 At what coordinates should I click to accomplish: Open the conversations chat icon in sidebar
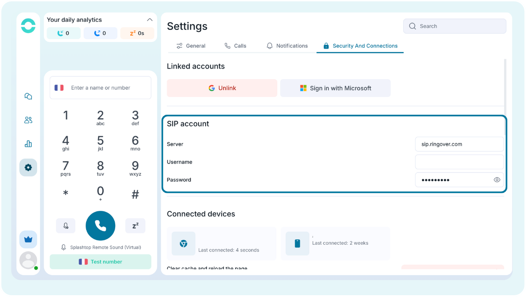pos(28,96)
